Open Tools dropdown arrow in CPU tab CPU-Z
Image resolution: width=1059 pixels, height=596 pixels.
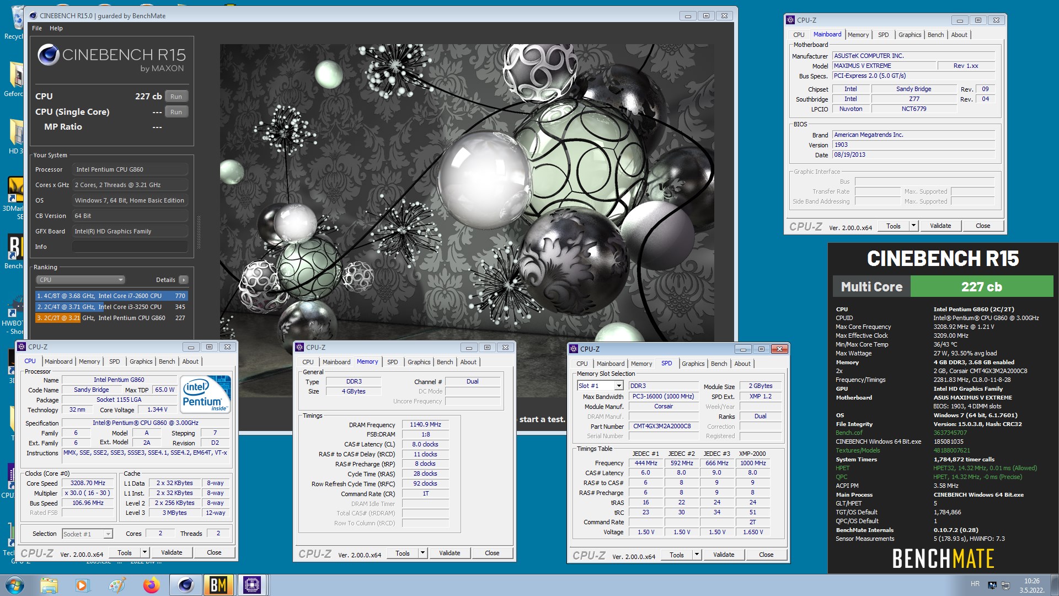click(x=145, y=552)
